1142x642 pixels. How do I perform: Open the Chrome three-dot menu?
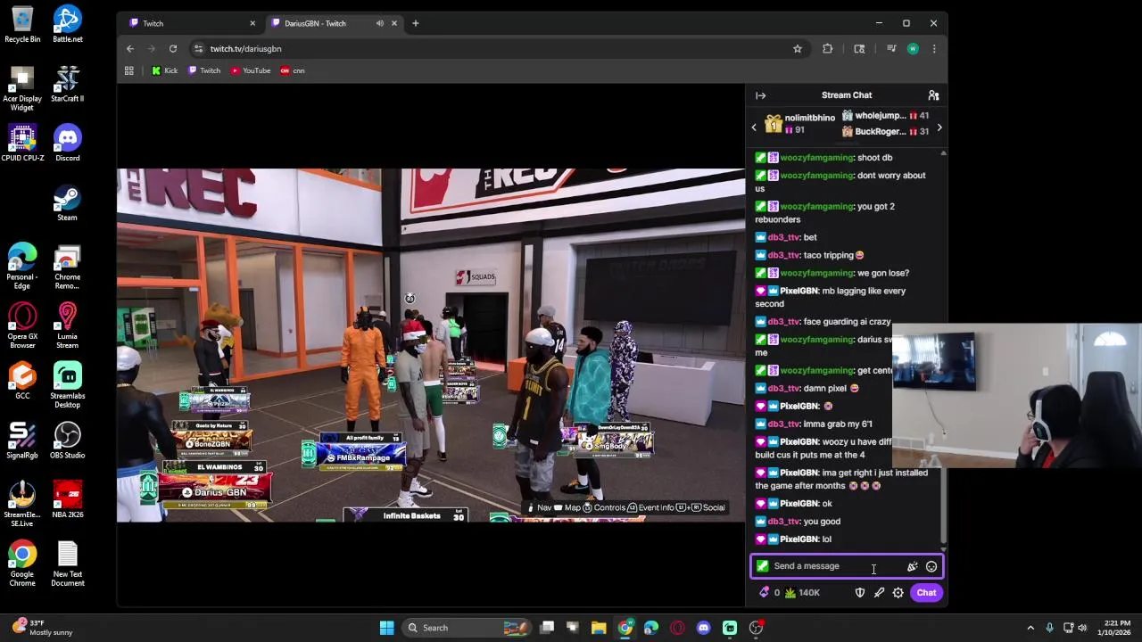click(x=934, y=49)
